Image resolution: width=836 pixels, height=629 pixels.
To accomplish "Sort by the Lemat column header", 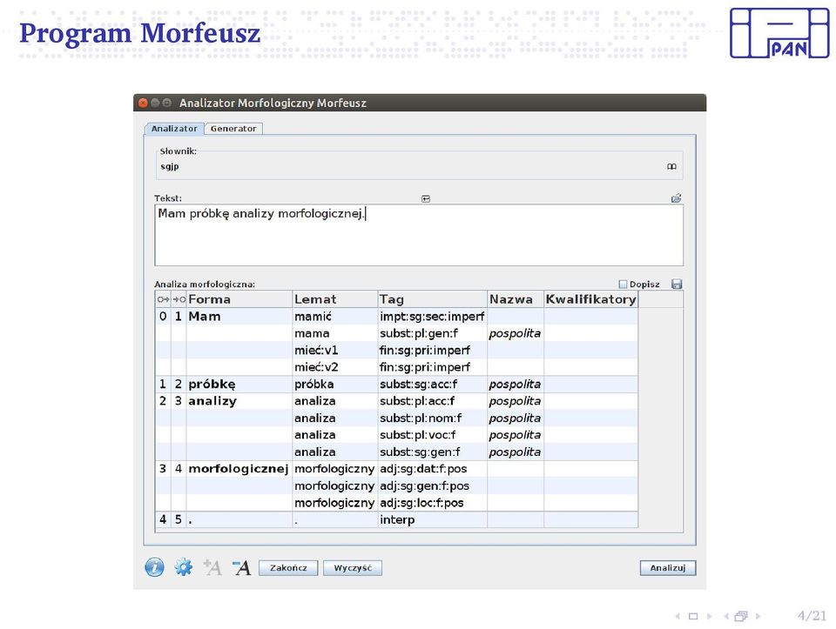I will click(x=334, y=299).
